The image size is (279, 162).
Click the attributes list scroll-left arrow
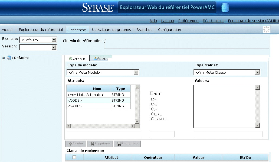point(69,126)
